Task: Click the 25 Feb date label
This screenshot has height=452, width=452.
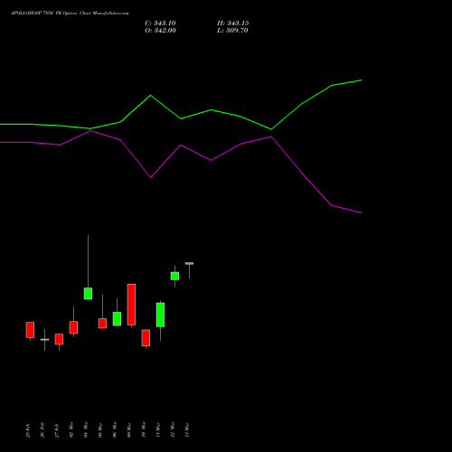Action: [28, 430]
